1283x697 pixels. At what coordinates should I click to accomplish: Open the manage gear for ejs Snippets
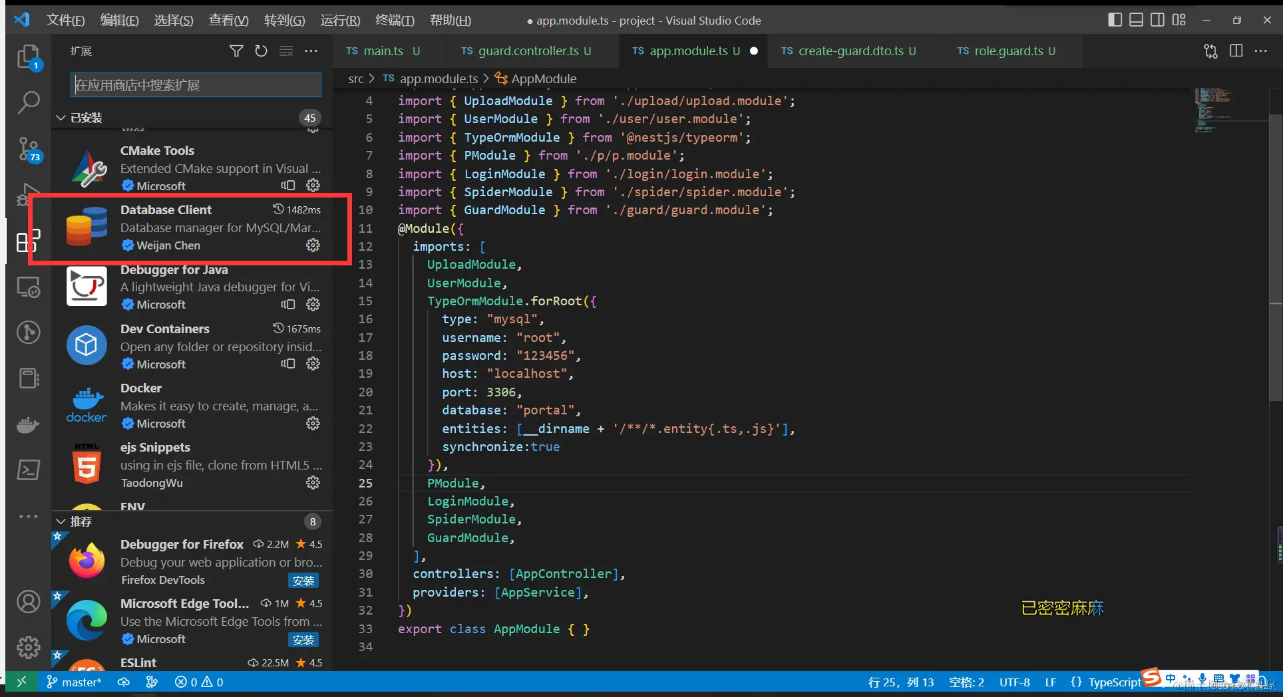[x=313, y=483]
